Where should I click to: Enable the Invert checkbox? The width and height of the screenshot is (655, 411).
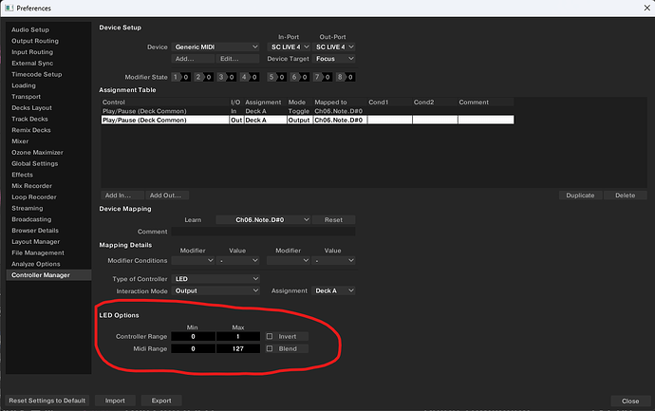pos(270,337)
